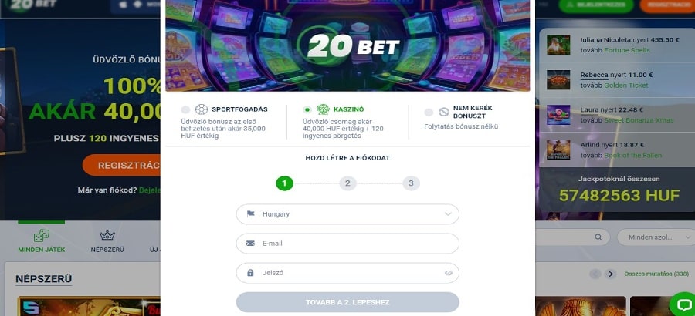Click the soccer ball Sportfogadás icon

(202, 109)
